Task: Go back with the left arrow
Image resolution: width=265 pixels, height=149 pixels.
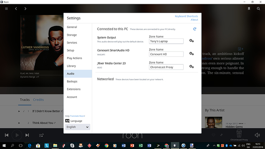Action: point(16,8)
